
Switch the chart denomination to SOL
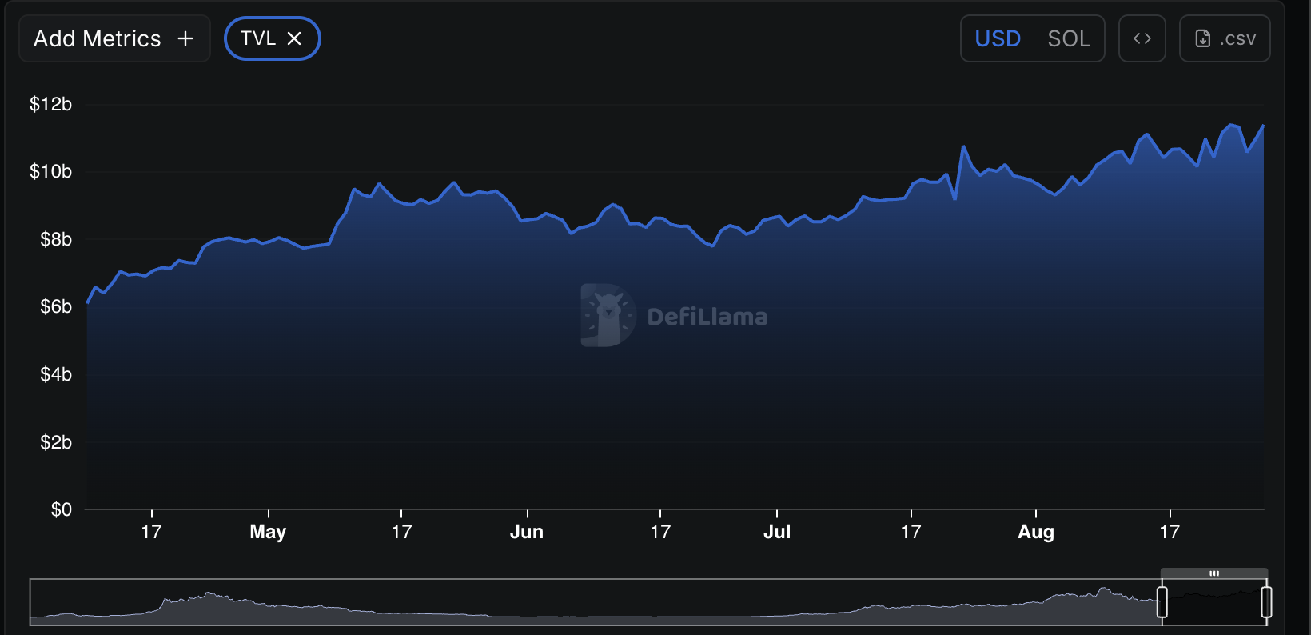pos(1069,38)
